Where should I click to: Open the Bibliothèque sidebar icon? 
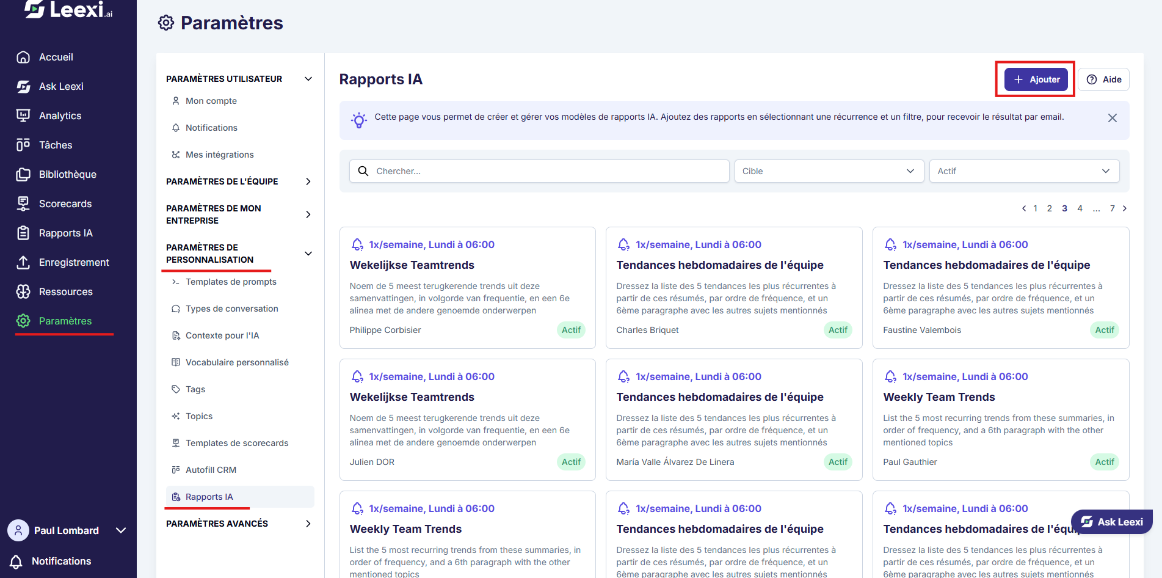coord(23,174)
